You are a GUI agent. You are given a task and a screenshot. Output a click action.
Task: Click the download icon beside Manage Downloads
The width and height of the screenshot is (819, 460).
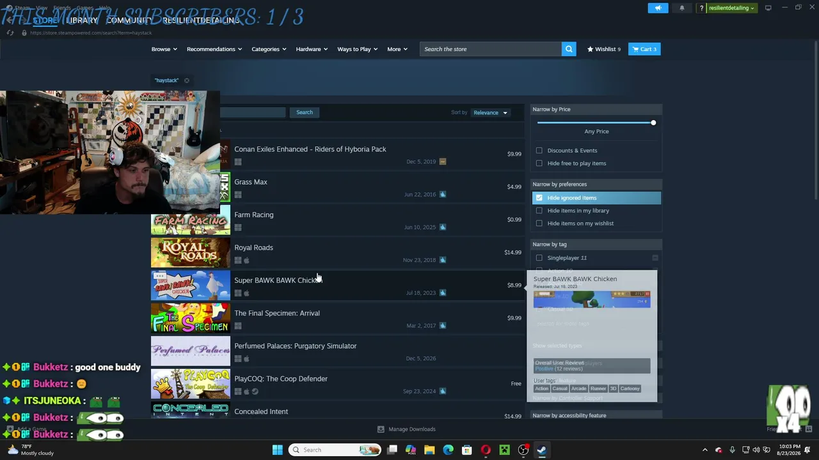coord(381,429)
